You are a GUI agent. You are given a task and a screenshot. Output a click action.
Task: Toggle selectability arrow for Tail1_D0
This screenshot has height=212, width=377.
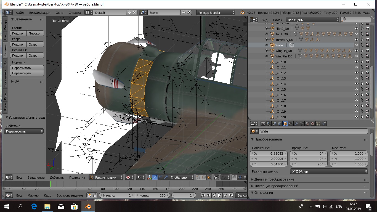click(x=362, y=34)
